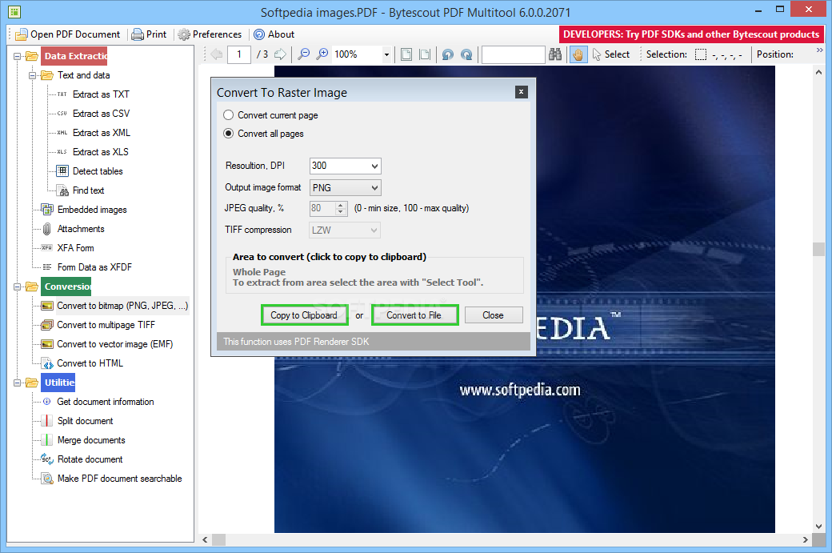Click the About info icon
Screen dimensions: 832x553
pos(259,34)
